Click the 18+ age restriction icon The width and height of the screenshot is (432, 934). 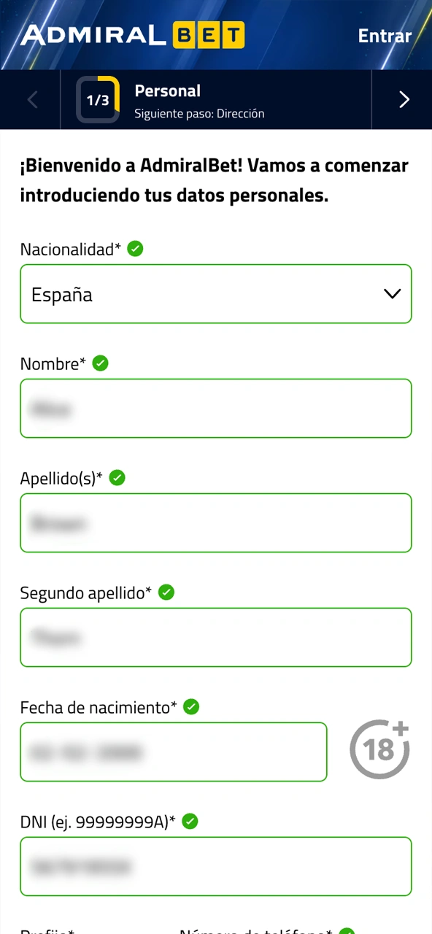point(379,749)
